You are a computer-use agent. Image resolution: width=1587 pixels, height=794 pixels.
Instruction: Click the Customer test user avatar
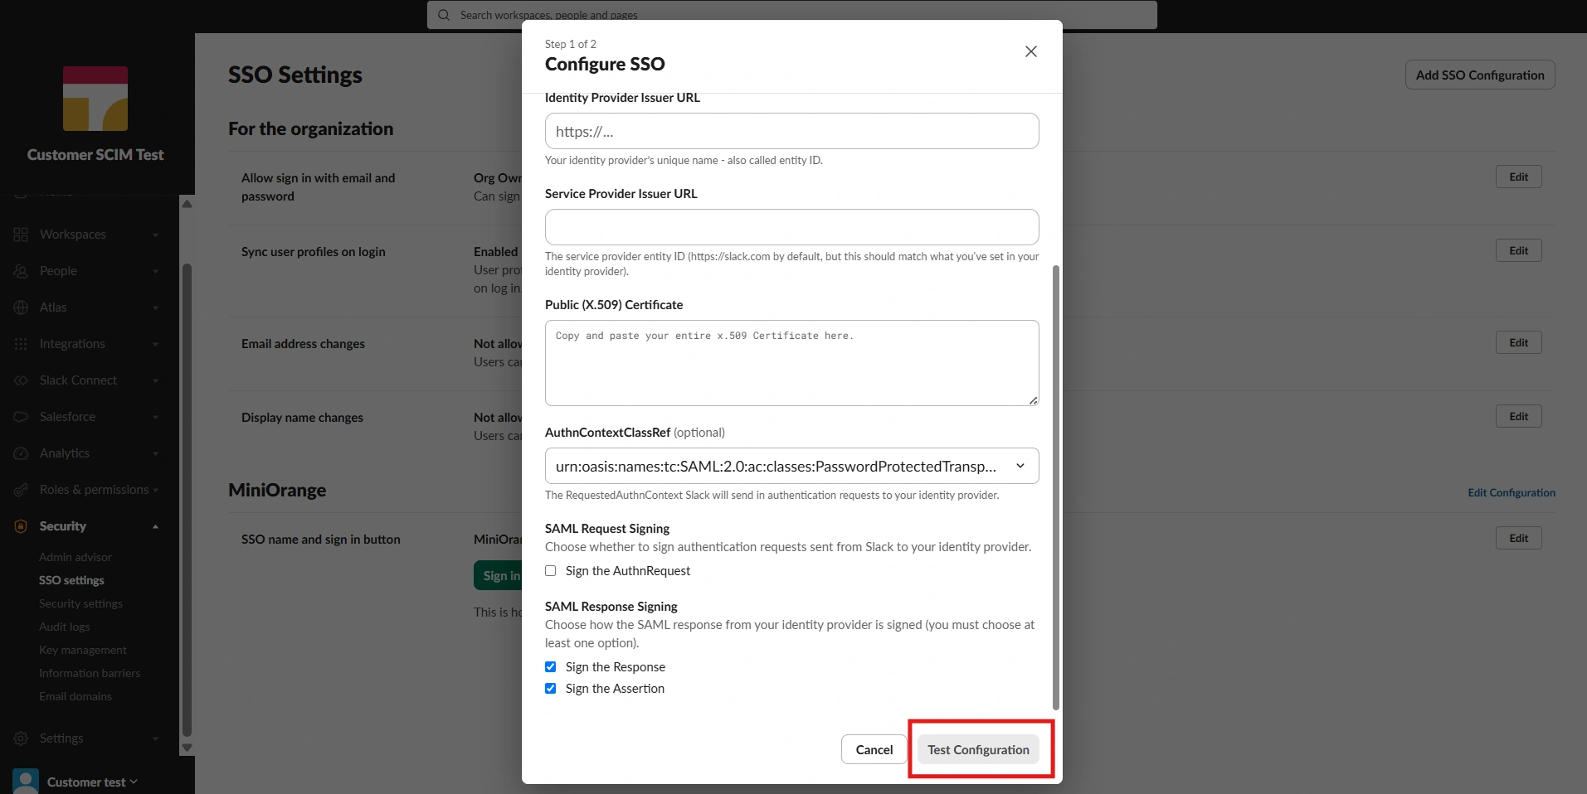pos(26,782)
